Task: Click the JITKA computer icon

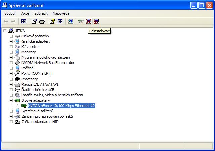Action: pos(11,31)
